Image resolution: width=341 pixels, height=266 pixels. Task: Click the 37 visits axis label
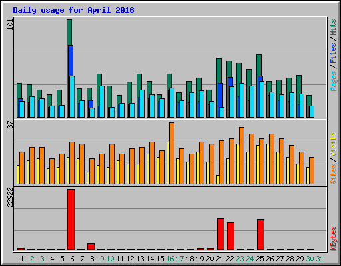coord(10,124)
